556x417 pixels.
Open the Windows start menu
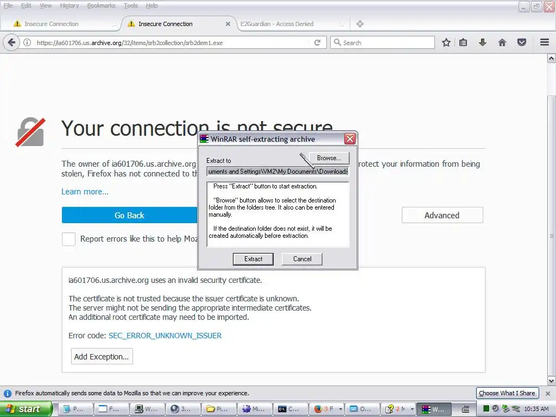(x=26, y=409)
